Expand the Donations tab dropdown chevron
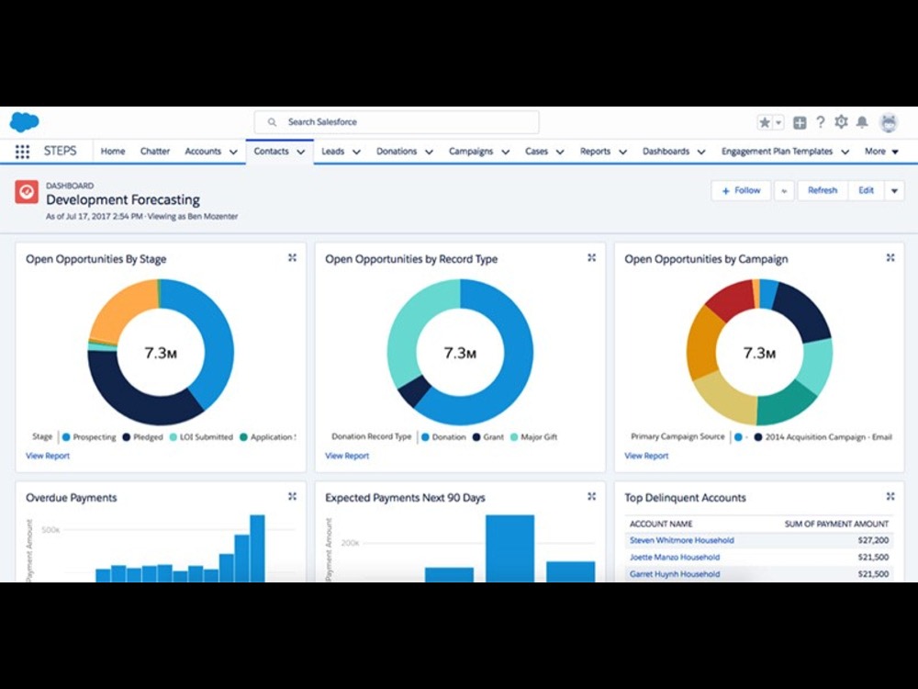The height and width of the screenshot is (689, 918). click(429, 152)
